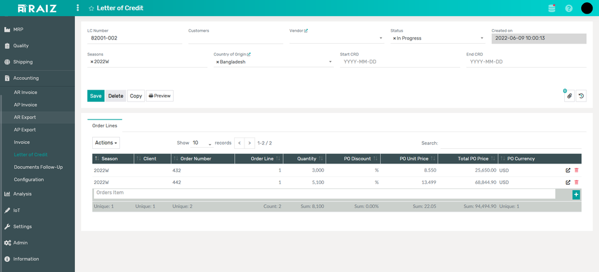The width and height of the screenshot is (599, 272).
Task: Open the database notifications icon
Action: (x=552, y=8)
